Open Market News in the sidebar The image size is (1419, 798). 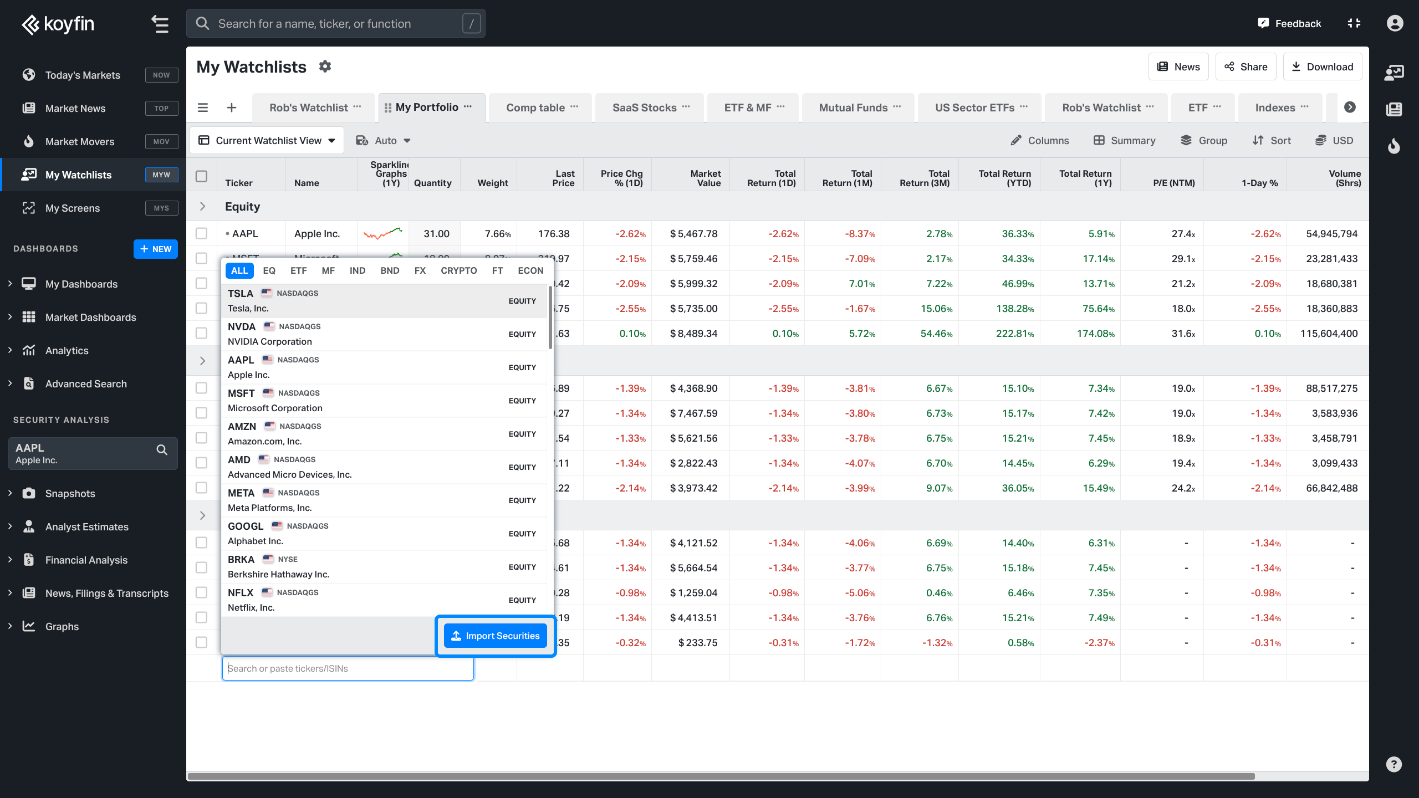93,108
